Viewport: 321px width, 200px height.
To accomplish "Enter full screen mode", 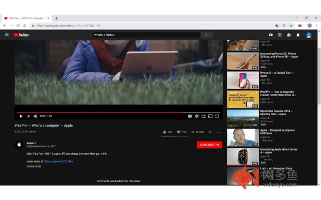I will click(x=217, y=116).
